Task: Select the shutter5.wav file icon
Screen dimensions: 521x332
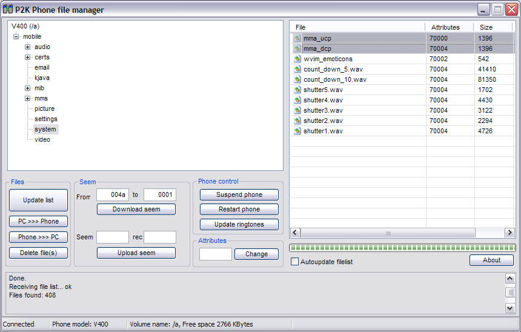Action: [297, 90]
